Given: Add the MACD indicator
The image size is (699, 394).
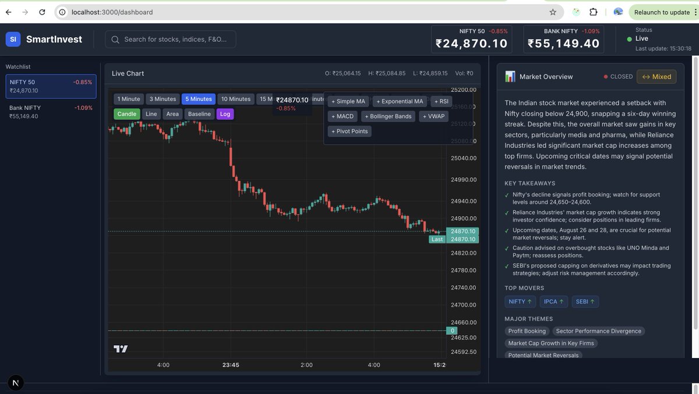Looking at the screenshot, I should [343, 116].
